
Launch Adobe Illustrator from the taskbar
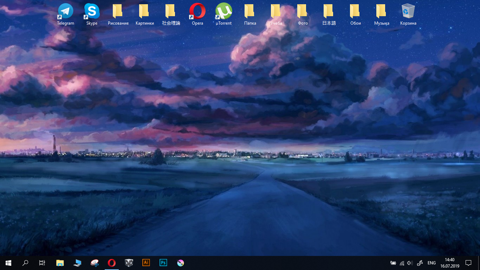tap(146, 263)
